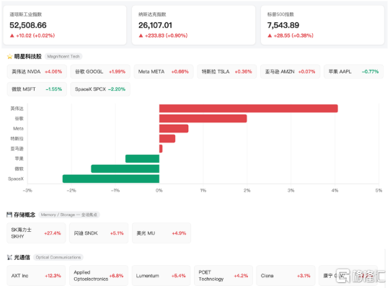Click the 格隆汇 watermark logo
The image size is (390, 288).
[x=360, y=276]
